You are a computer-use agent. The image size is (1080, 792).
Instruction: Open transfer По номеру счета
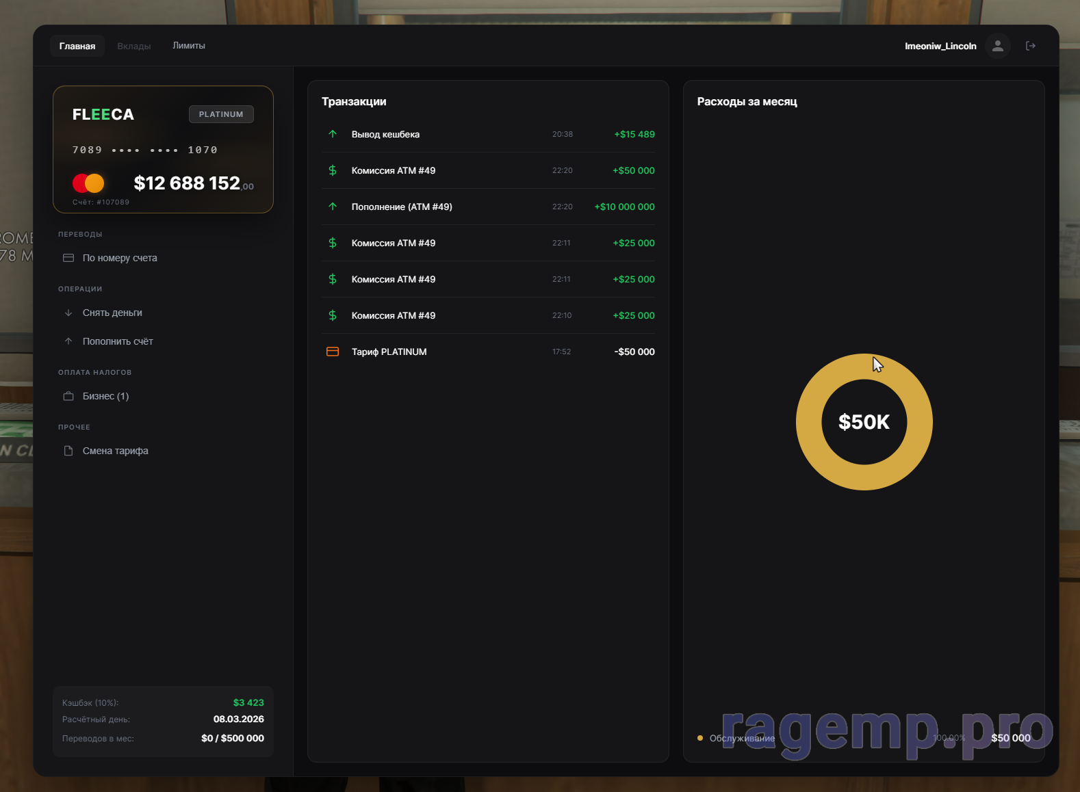pos(120,258)
